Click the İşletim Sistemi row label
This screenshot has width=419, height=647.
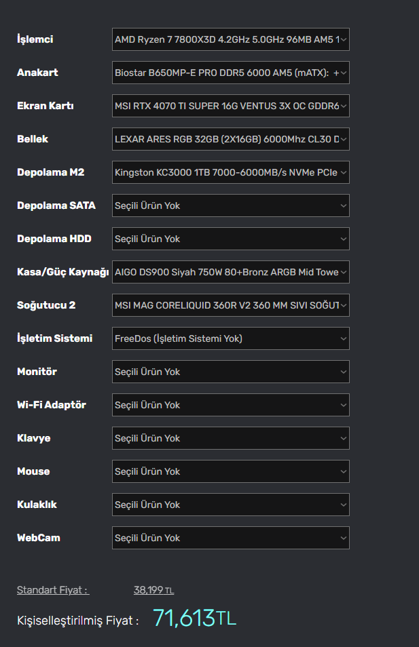(x=54, y=338)
